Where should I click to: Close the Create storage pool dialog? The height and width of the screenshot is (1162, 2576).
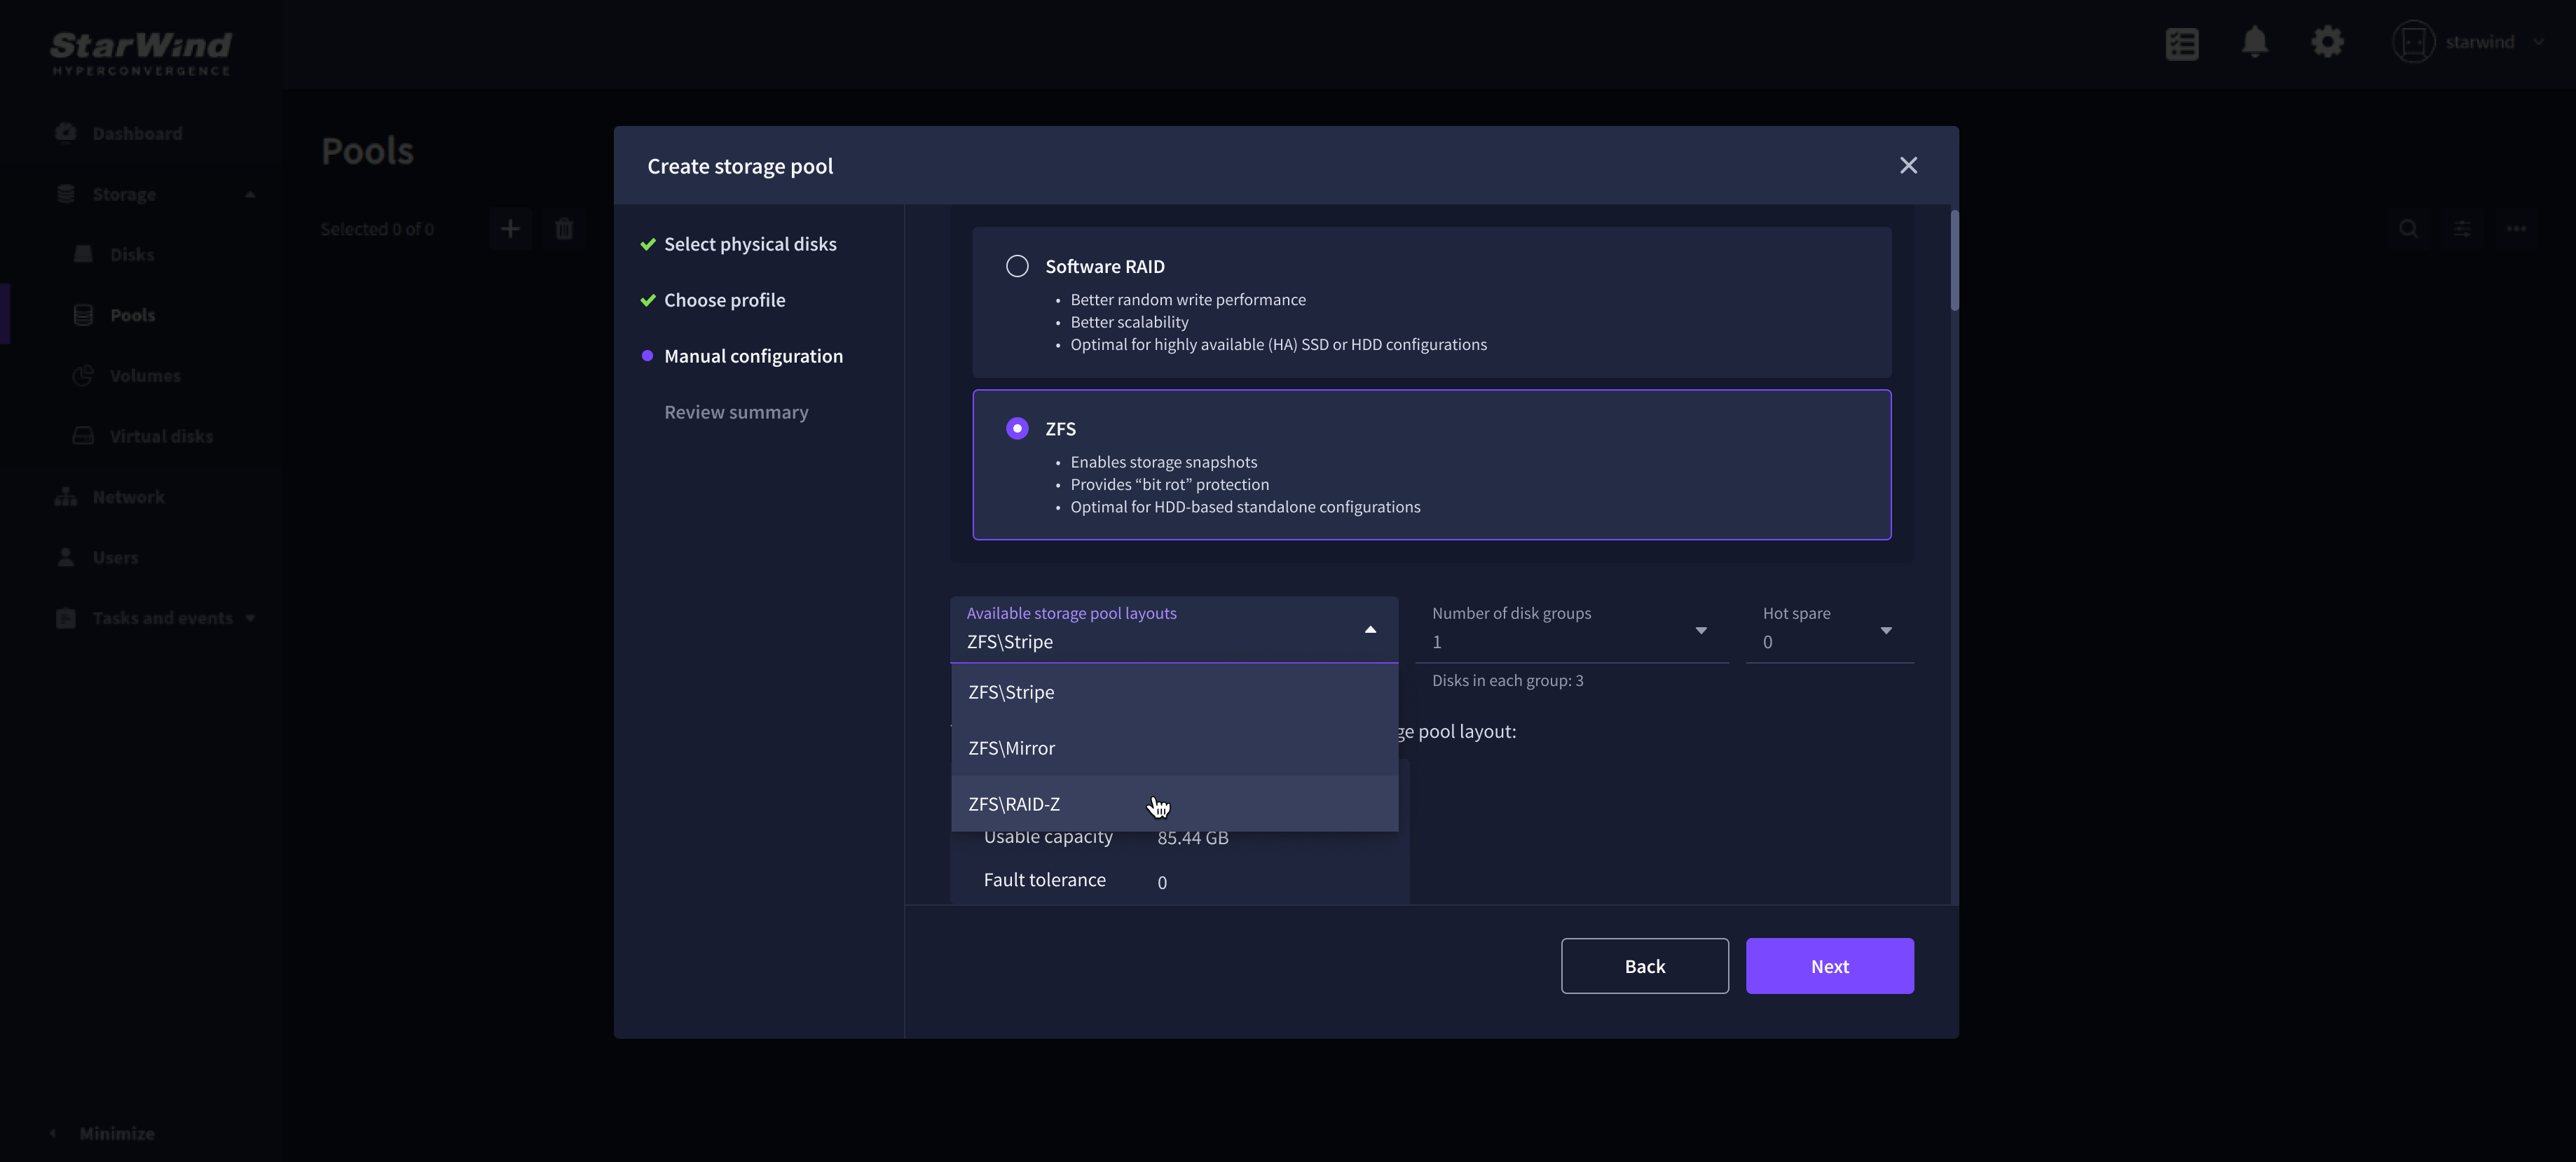[1908, 166]
